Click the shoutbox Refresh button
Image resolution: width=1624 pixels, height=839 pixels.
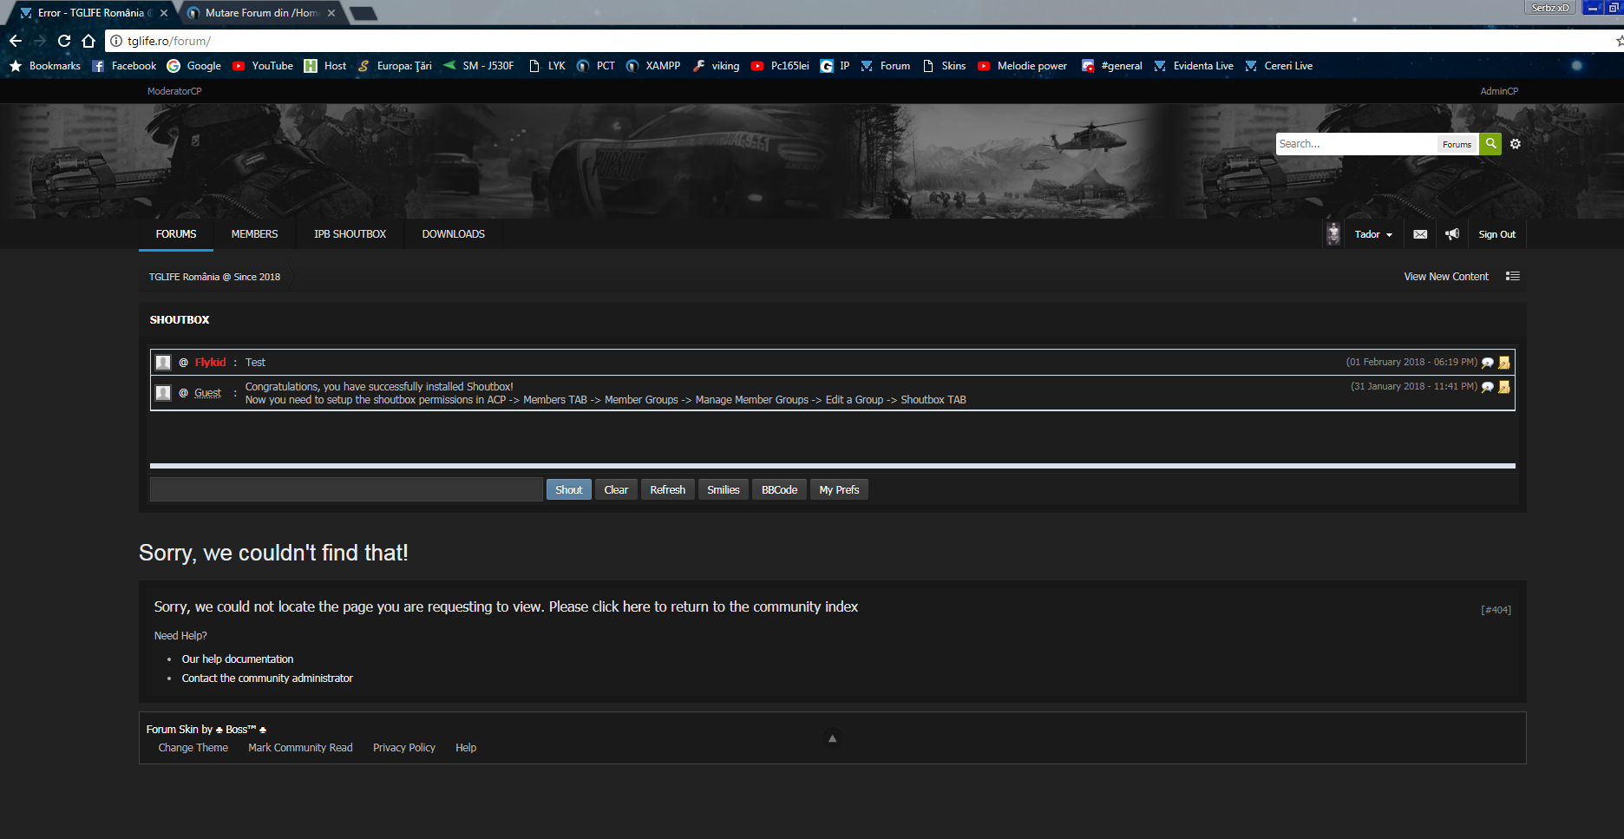tap(668, 489)
